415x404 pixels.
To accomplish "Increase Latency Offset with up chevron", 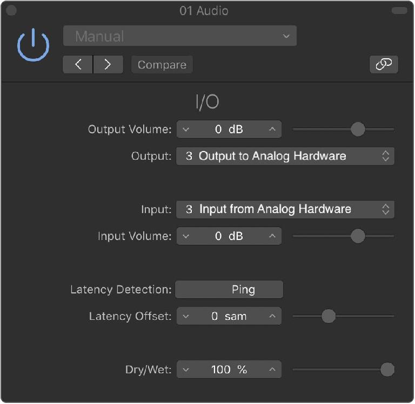I will tap(272, 317).
